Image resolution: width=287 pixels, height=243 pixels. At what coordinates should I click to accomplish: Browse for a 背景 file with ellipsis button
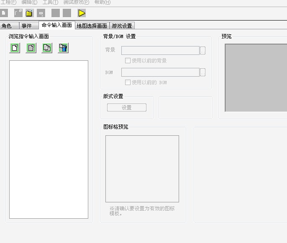pyautogui.click(x=202, y=51)
